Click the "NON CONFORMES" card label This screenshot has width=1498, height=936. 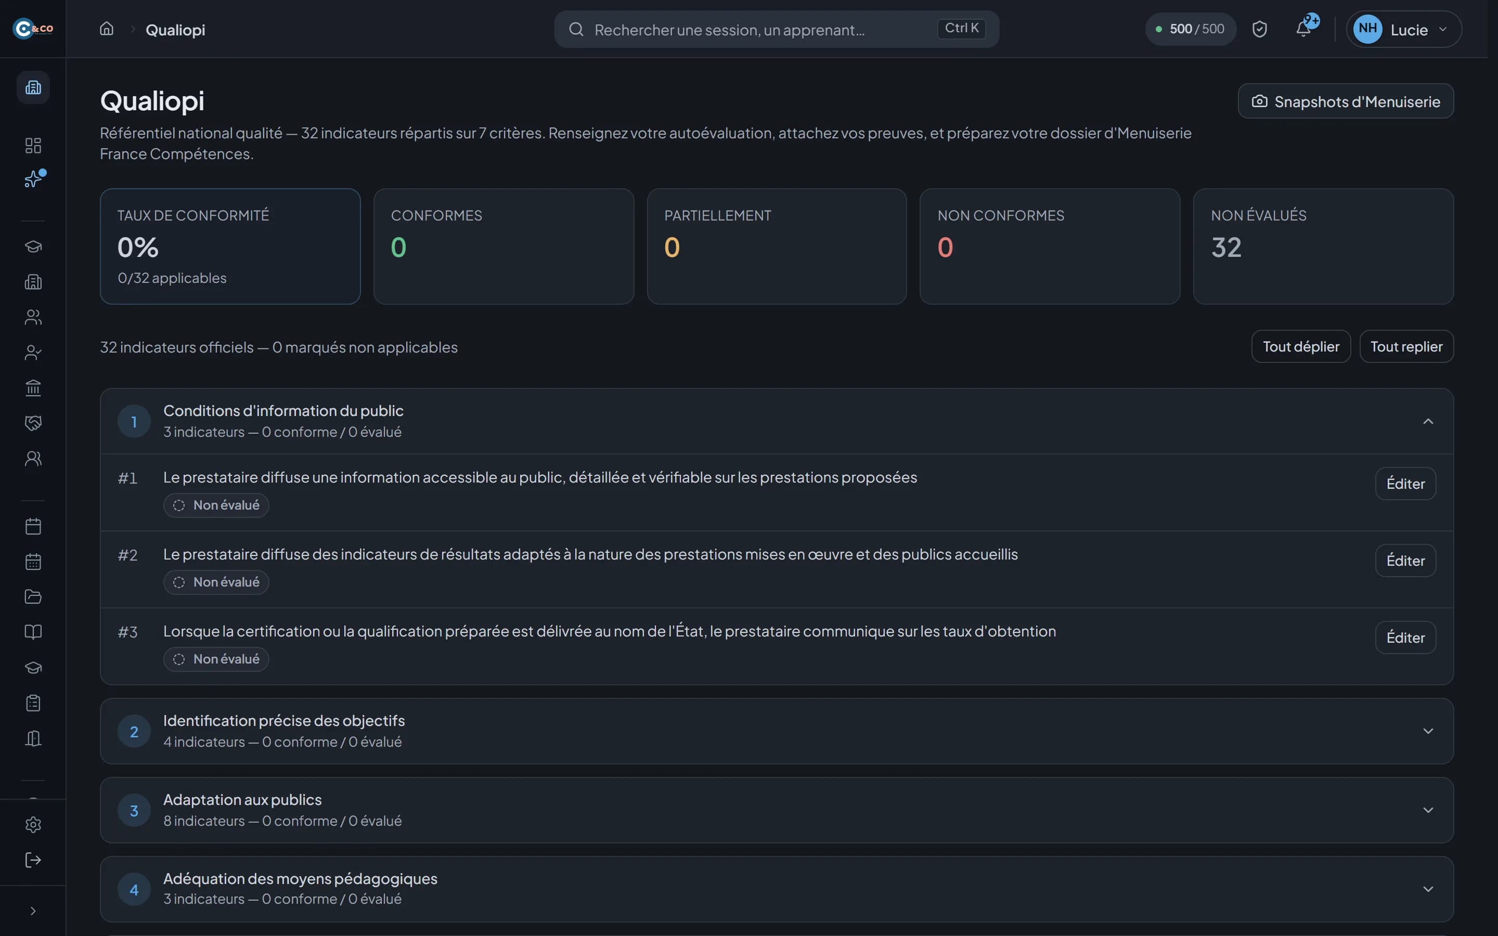(x=1001, y=215)
